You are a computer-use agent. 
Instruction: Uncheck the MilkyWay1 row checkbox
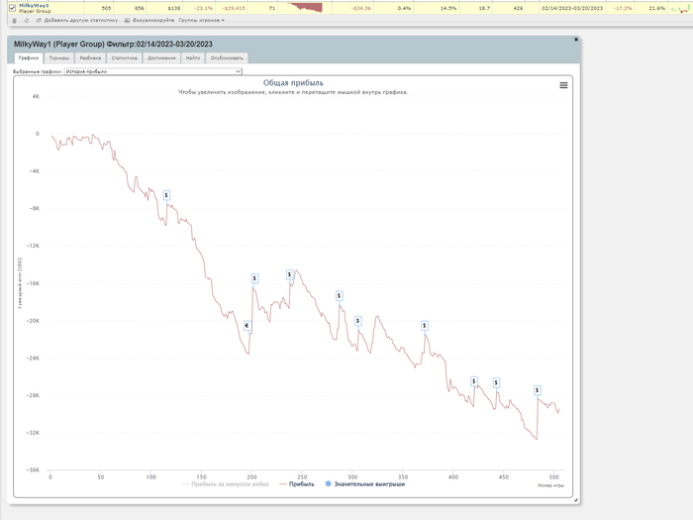click(x=12, y=8)
